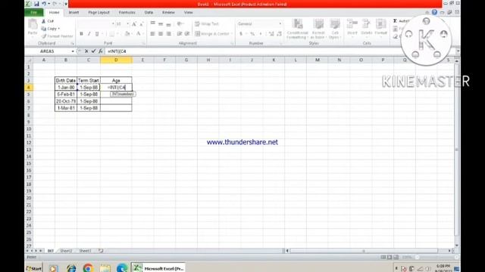Viewport: 485px width, 272px height.
Task: Center text horizontally
Action: [161, 33]
